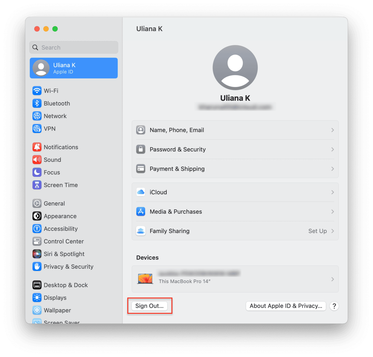Click the search magnifying glass icon
This screenshot has width=373, height=357.
pos(36,47)
